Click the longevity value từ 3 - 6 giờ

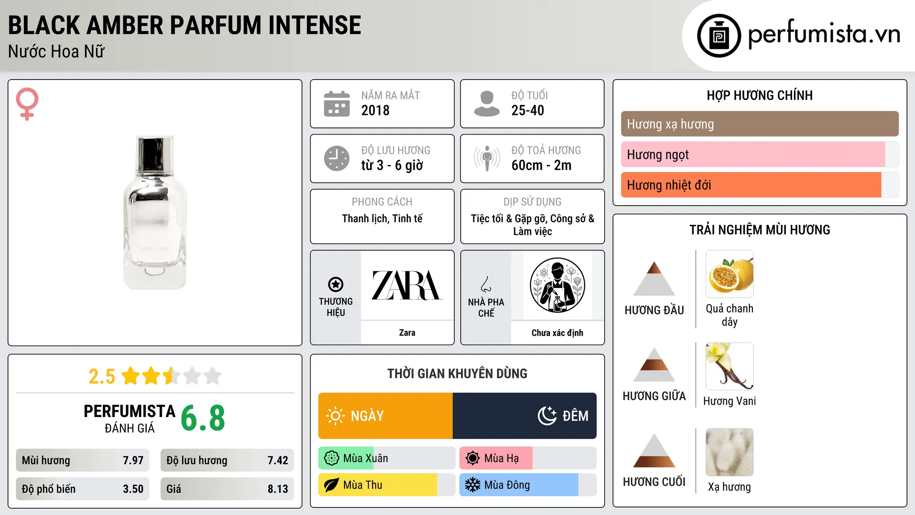tap(392, 165)
